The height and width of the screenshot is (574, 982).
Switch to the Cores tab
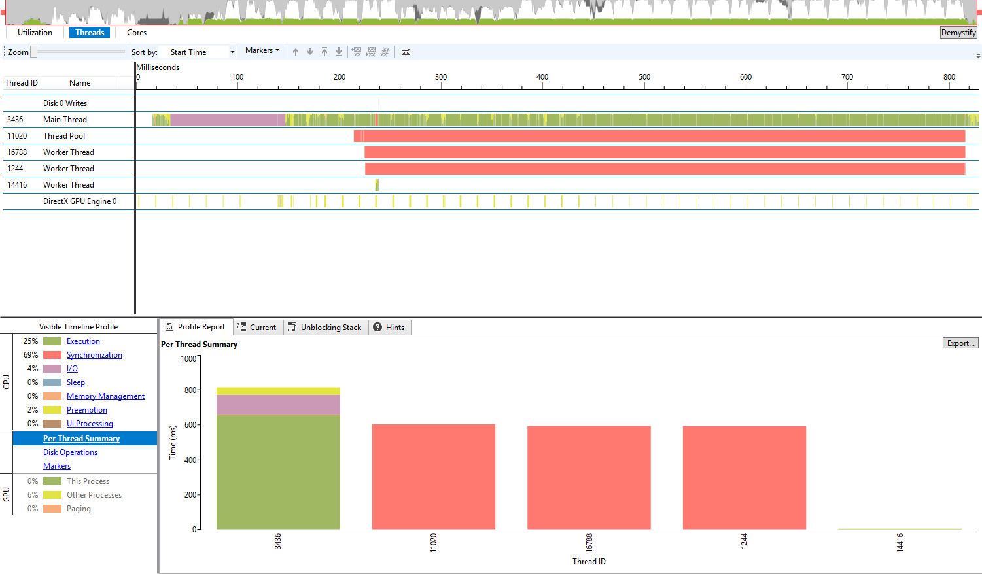pyautogui.click(x=136, y=32)
